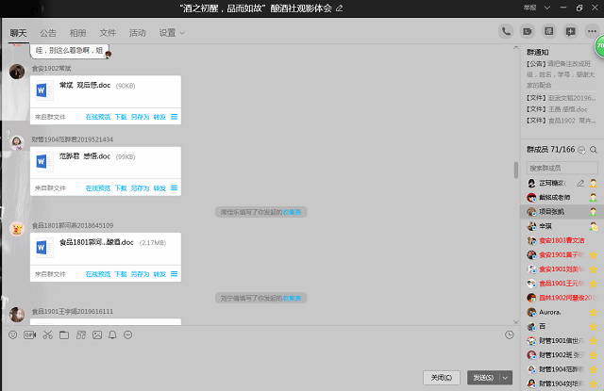Open the emoji picker in input toolbar
Viewport: 604px width, 391px height.
[13, 334]
